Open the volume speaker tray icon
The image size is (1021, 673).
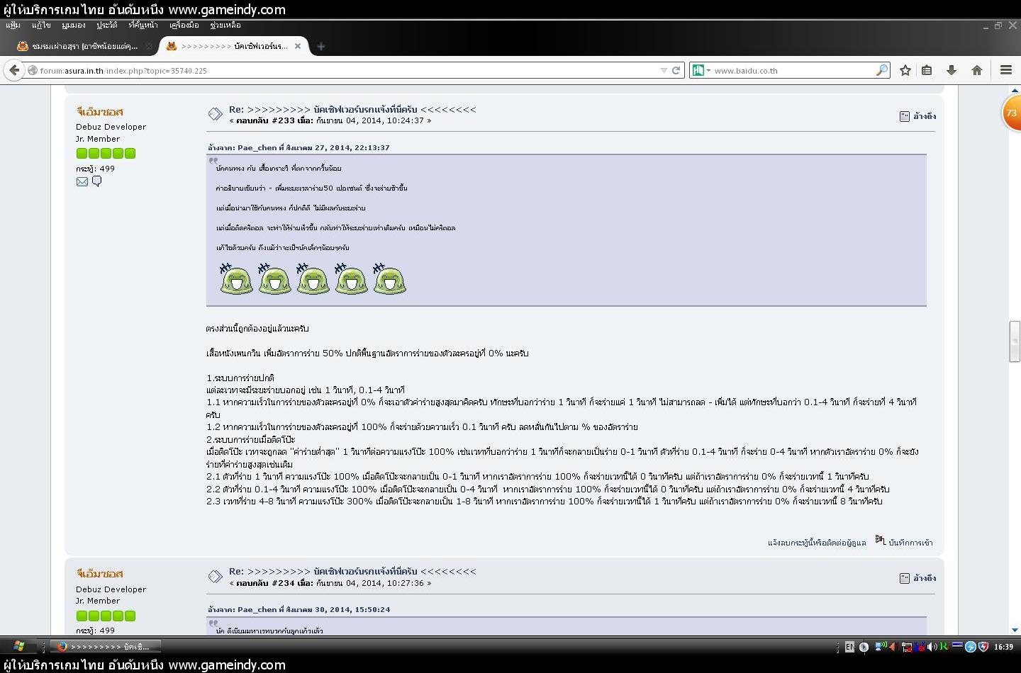click(932, 646)
